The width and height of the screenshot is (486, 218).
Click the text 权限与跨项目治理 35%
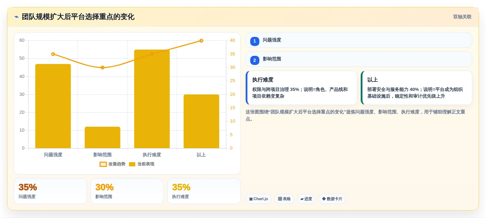pos(276,90)
